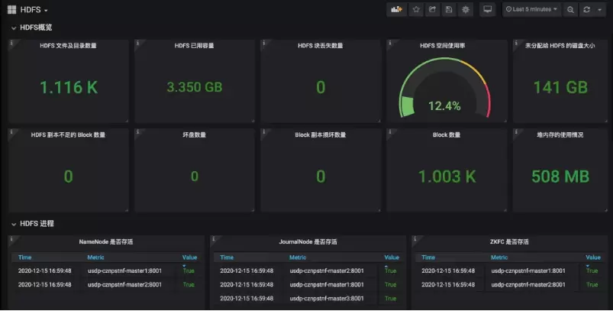Click the time range zoom out icon
Screen dimensions: 613x311
[569, 9]
